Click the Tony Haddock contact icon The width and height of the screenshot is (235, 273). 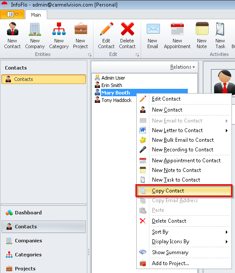(97, 100)
